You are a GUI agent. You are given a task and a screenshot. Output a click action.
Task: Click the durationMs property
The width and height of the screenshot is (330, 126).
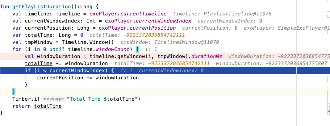[x=207, y=57]
